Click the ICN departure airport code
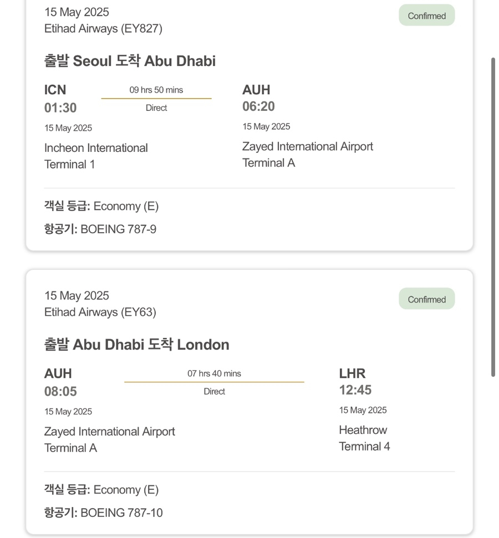 55,90
